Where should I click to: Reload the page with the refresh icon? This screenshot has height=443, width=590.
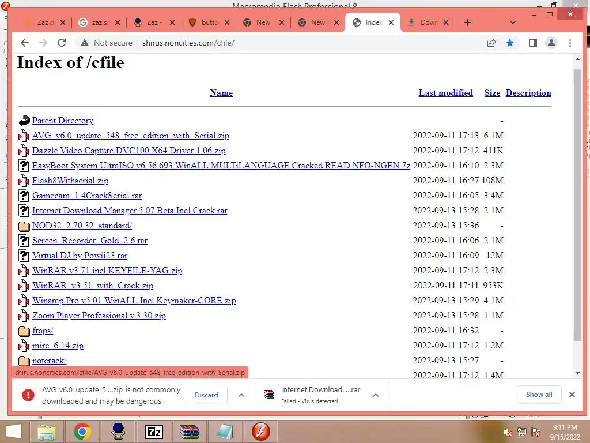coord(62,43)
